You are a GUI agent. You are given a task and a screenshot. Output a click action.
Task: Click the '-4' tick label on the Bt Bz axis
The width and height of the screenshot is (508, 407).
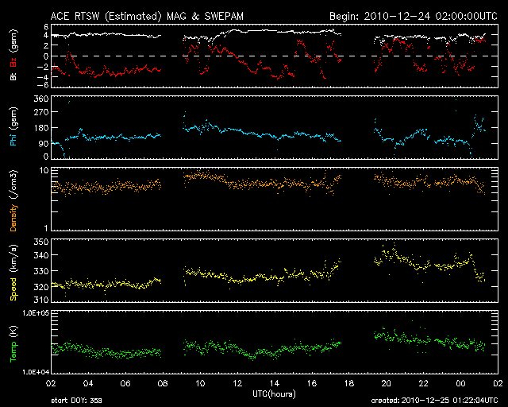pyautogui.click(x=44, y=77)
